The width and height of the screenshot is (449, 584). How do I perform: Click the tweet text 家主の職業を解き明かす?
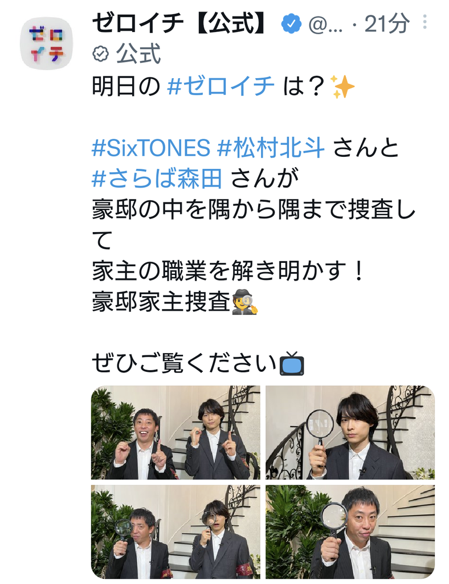(x=219, y=271)
